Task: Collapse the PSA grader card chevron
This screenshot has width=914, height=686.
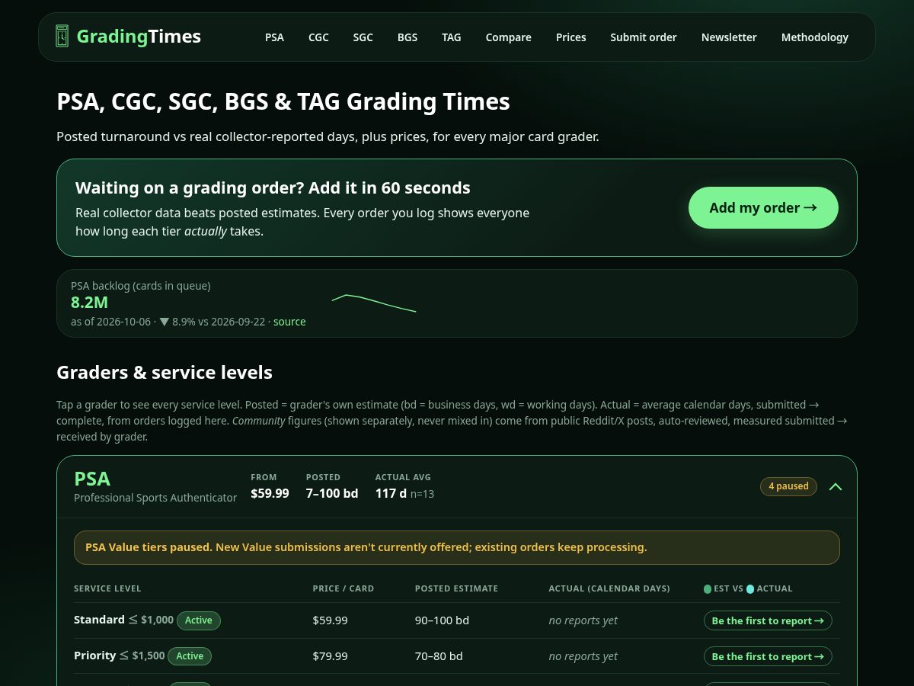Action: click(836, 486)
